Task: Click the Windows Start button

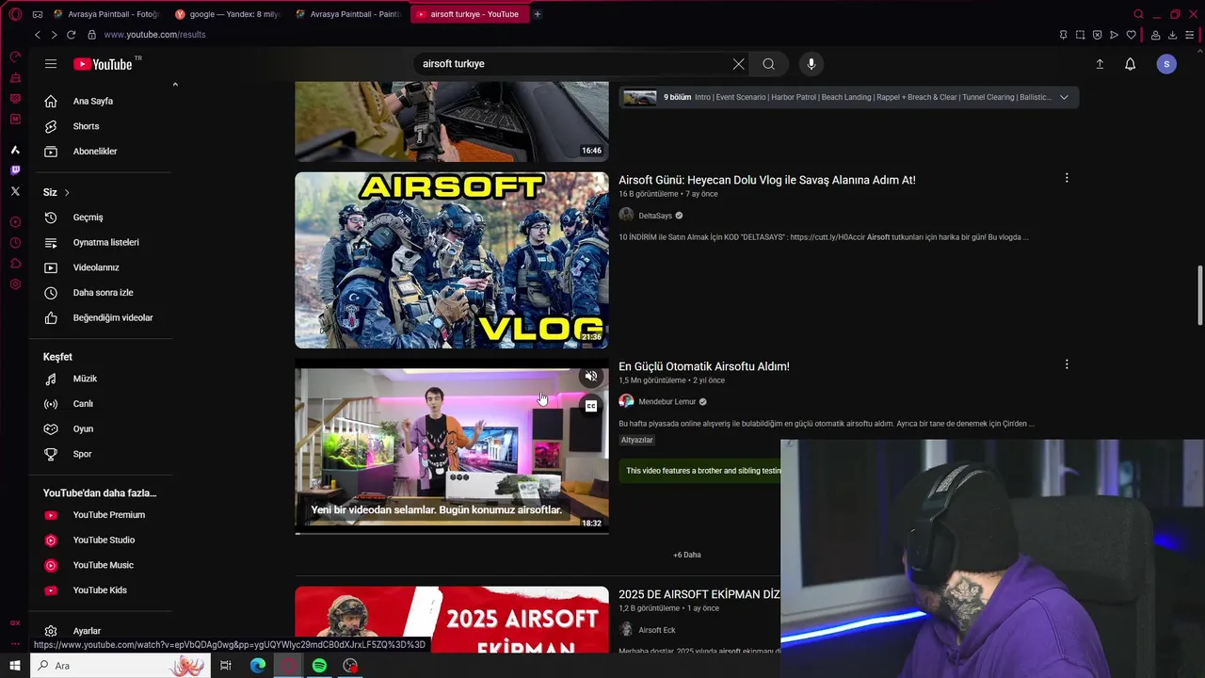Action: click(x=15, y=666)
